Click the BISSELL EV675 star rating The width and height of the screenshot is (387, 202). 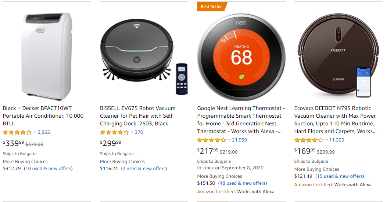click(114, 132)
